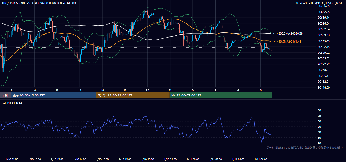Viewport: 346px width, 162px height.
Task: Click the 1/11 00:00 time label
Action: tap(193, 160)
